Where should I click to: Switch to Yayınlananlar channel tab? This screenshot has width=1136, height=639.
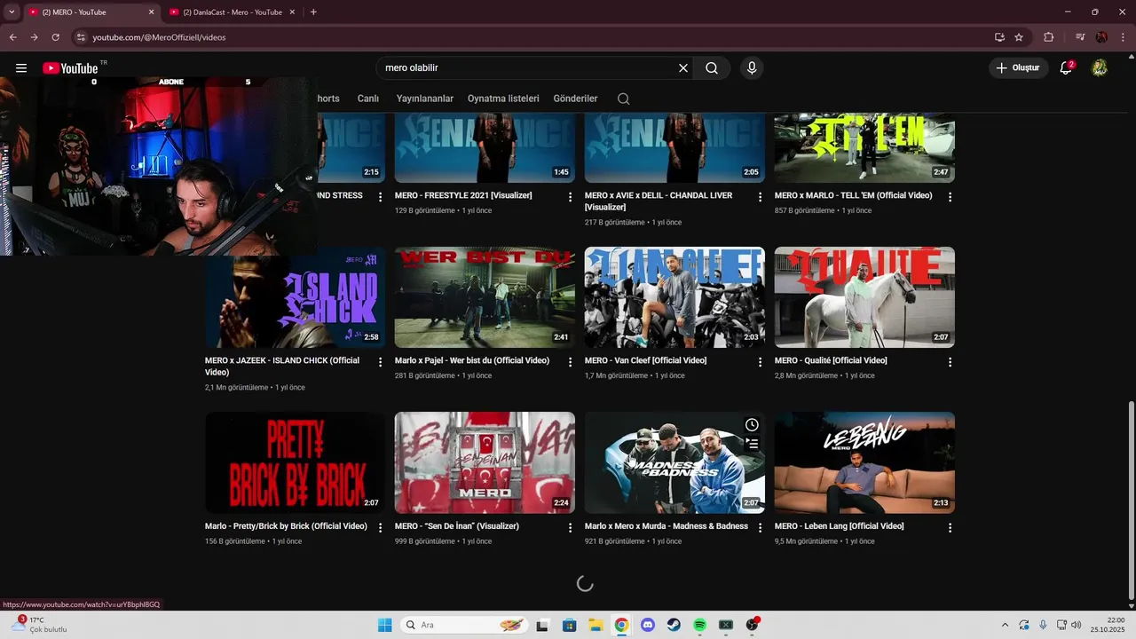coord(425,99)
